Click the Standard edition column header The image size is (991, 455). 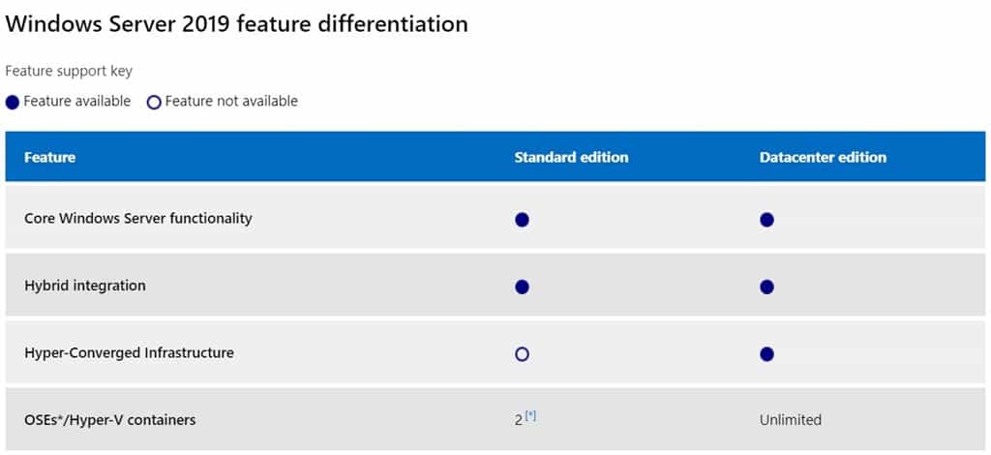(571, 157)
